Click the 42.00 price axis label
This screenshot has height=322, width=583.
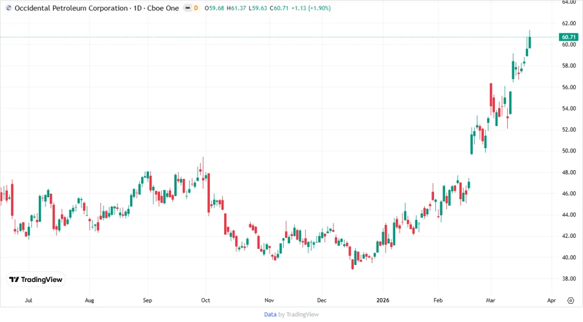point(569,236)
